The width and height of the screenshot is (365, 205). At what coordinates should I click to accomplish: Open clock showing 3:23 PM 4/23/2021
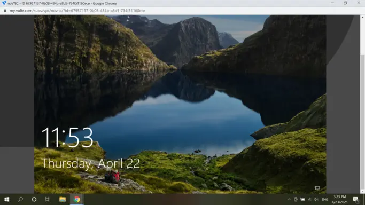coord(340,200)
